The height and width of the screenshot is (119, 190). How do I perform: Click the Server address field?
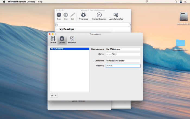pyautogui.click(x=123, y=54)
